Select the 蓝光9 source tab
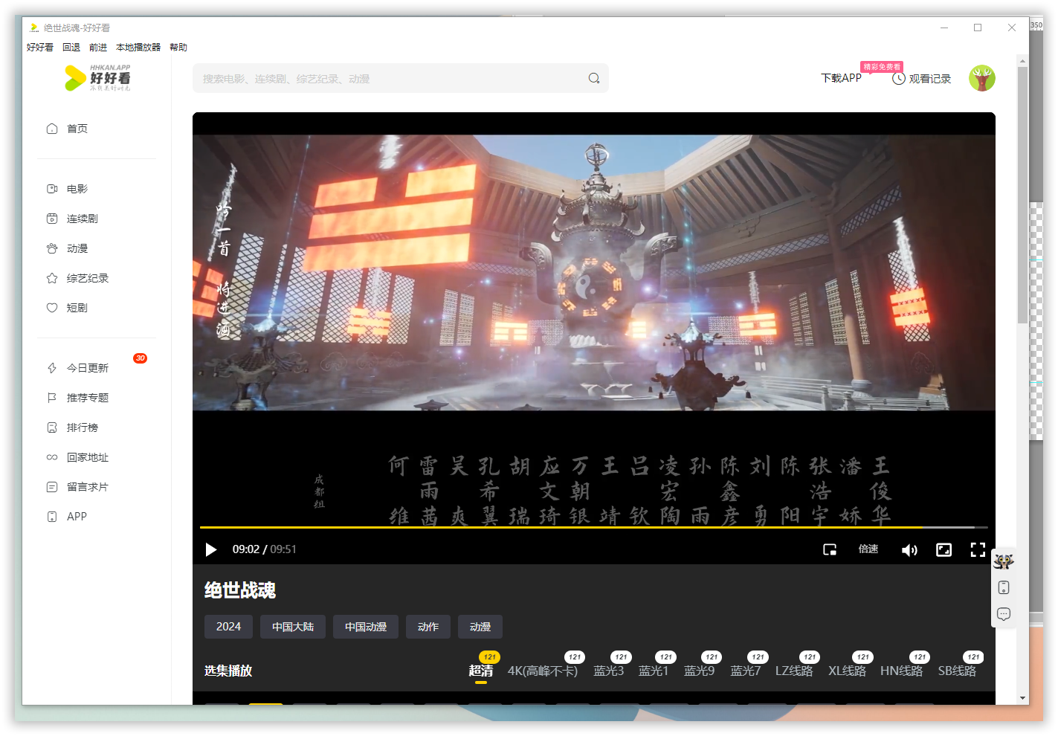 point(700,671)
